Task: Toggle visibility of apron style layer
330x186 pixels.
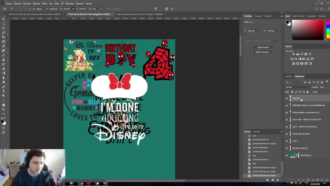Action: [x=287, y=120]
